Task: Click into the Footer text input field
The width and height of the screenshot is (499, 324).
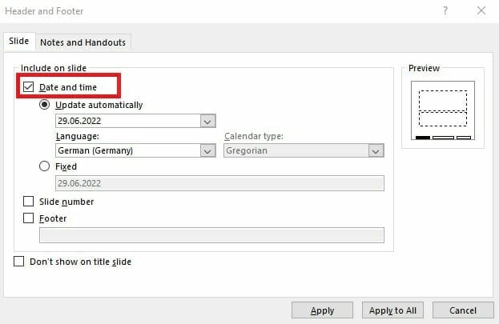Action: click(x=211, y=235)
